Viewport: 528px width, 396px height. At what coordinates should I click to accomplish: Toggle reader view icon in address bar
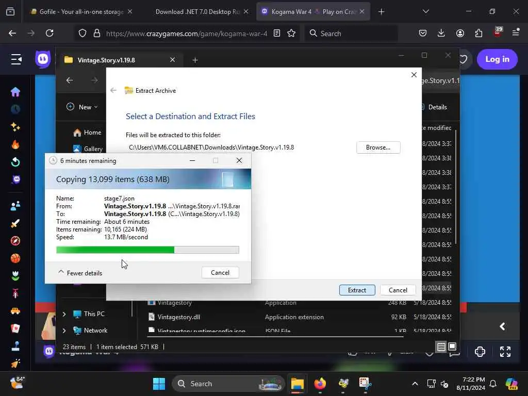tap(277, 34)
